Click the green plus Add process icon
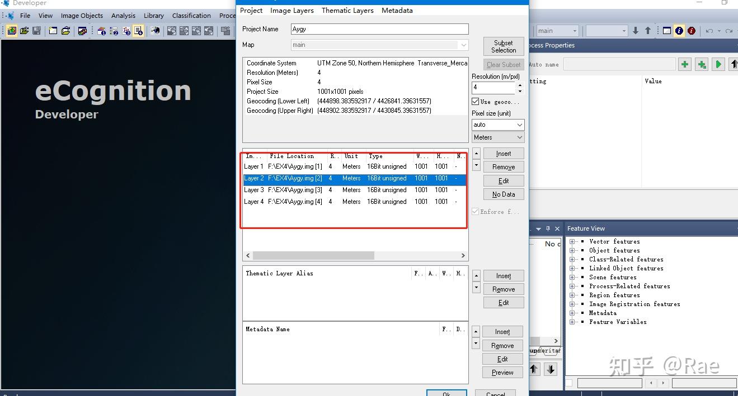Screen dimensions: 738x396 click(x=684, y=64)
